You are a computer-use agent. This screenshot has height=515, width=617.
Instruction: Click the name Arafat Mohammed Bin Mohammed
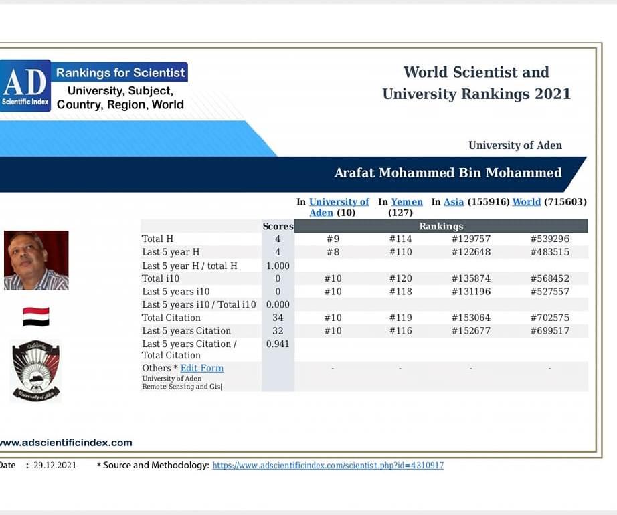pyautogui.click(x=448, y=173)
